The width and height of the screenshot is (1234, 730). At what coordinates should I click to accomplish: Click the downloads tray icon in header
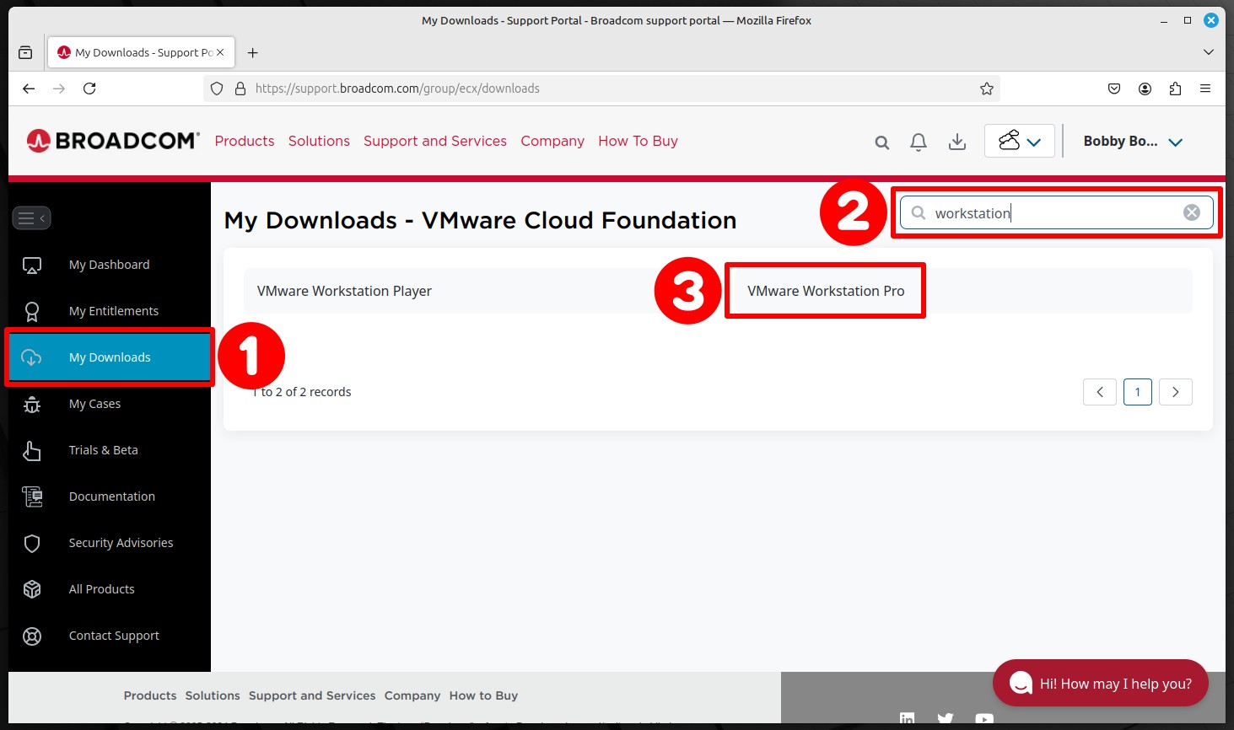[x=957, y=142]
